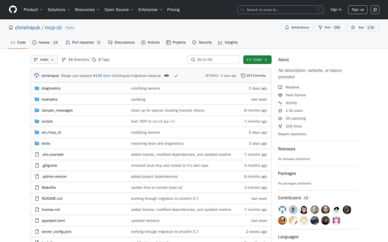
Task: Open the 253 Commits history icon
Action: coord(243,76)
